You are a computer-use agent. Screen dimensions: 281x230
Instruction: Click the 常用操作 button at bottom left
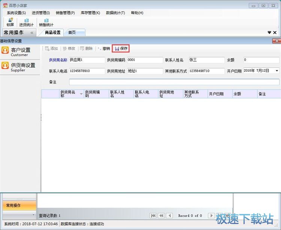(x=18, y=205)
